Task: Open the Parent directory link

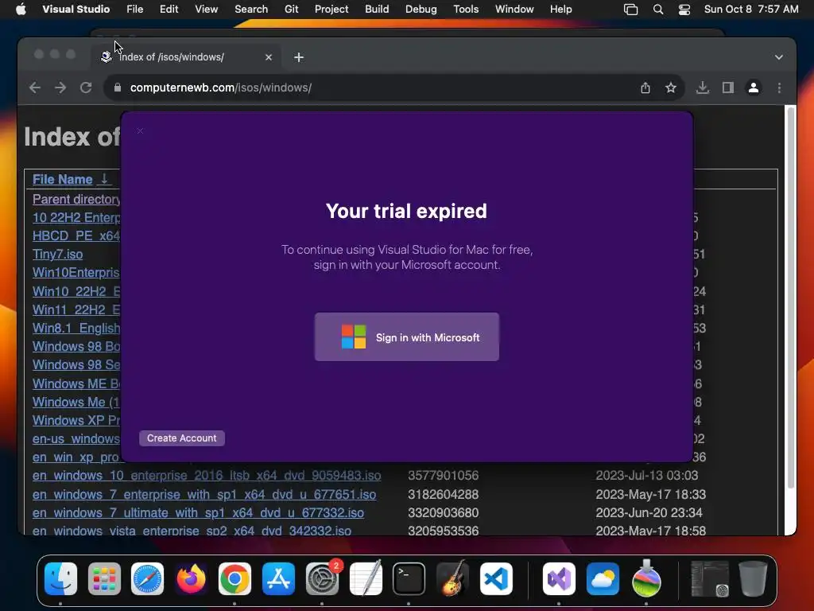Action: tap(76, 199)
